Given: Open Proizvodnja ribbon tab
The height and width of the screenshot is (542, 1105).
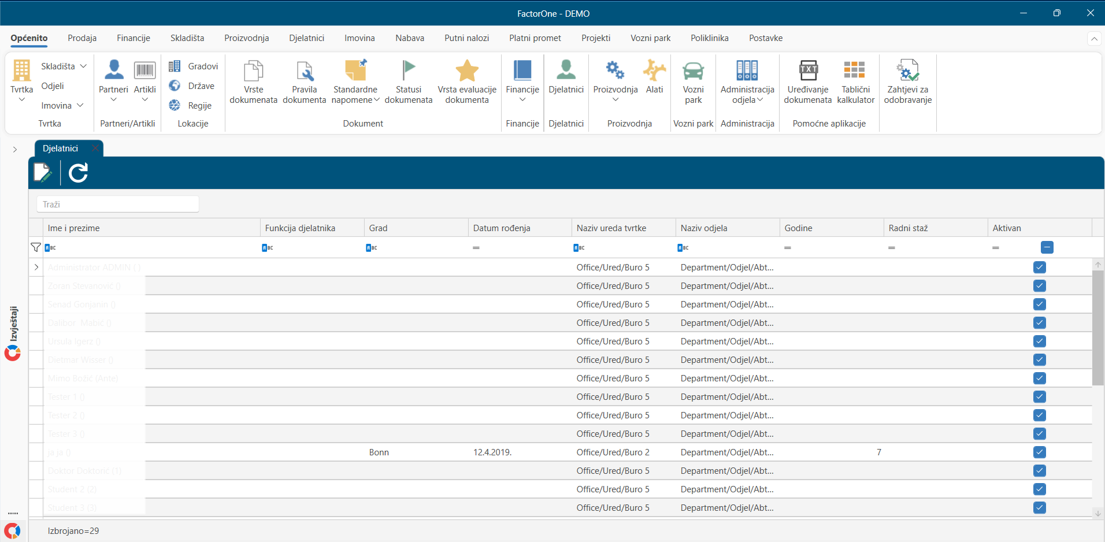Looking at the screenshot, I should 247,38.
